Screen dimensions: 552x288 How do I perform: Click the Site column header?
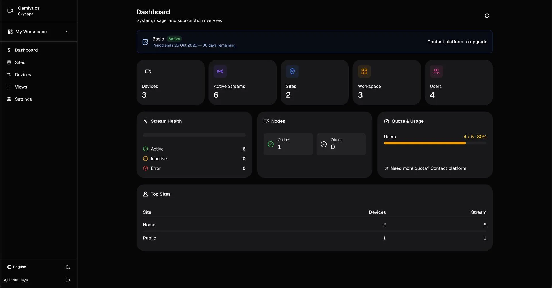[x=147, y=212]
